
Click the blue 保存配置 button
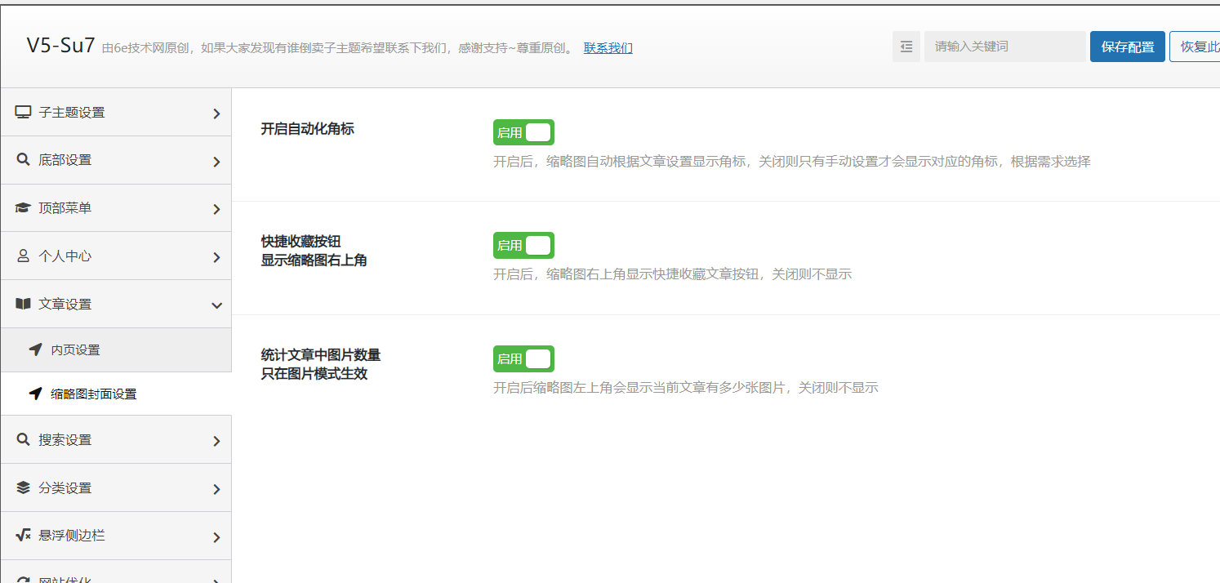(1127, 47)
